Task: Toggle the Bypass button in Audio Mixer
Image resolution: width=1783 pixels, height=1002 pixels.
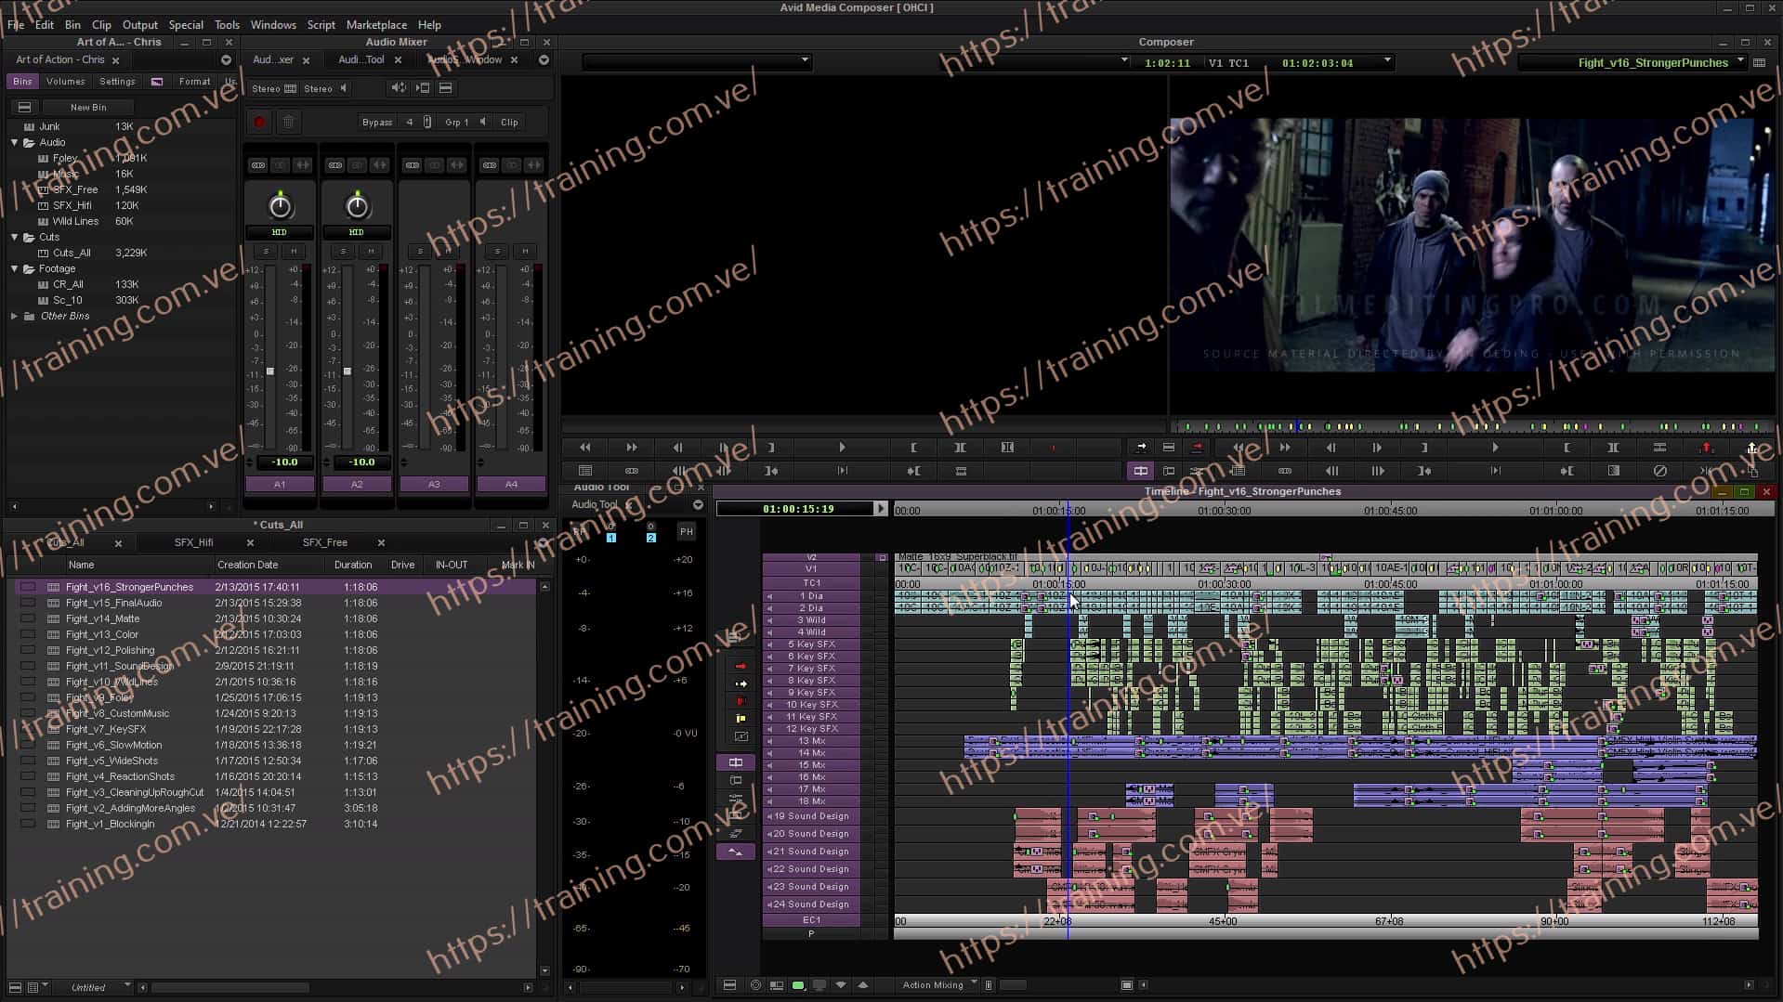Action: coord(376,122)
